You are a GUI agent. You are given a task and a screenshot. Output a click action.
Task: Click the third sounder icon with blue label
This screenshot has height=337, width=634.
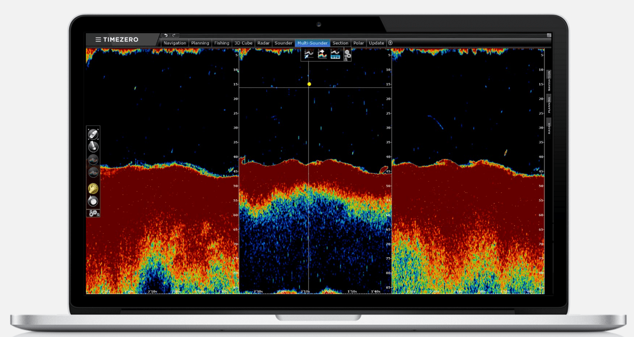(335, 54)
